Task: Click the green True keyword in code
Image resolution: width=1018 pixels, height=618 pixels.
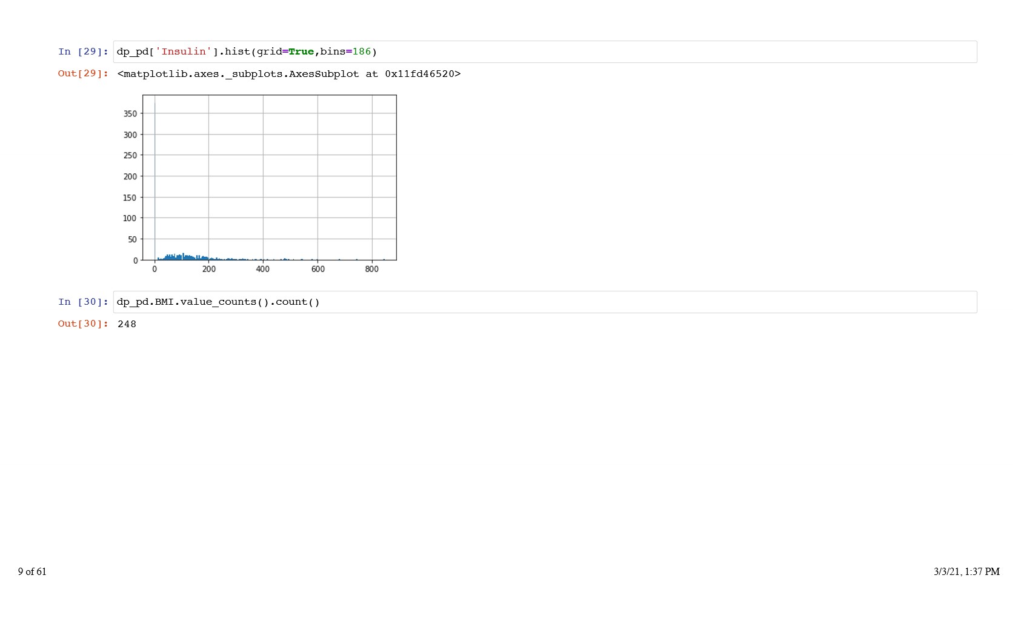Action: point(301,52)
